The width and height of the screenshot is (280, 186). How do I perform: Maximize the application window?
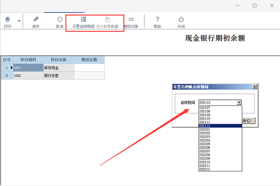(x=255, y=6)
